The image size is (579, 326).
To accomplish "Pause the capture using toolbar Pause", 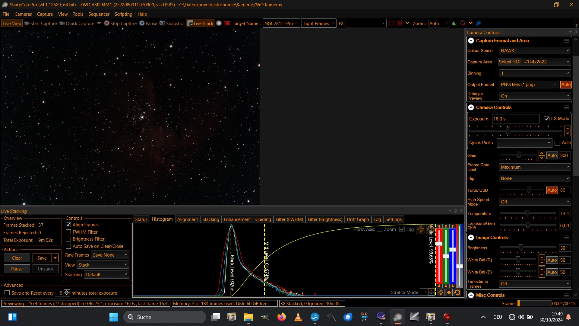I will pos(148,23).
